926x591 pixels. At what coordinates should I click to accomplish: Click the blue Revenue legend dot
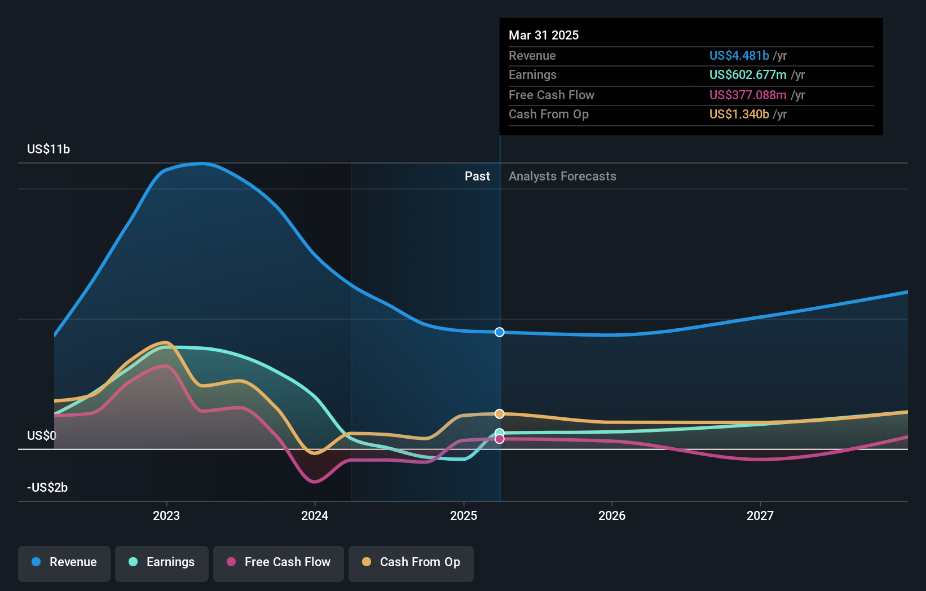tap(36, 562)
